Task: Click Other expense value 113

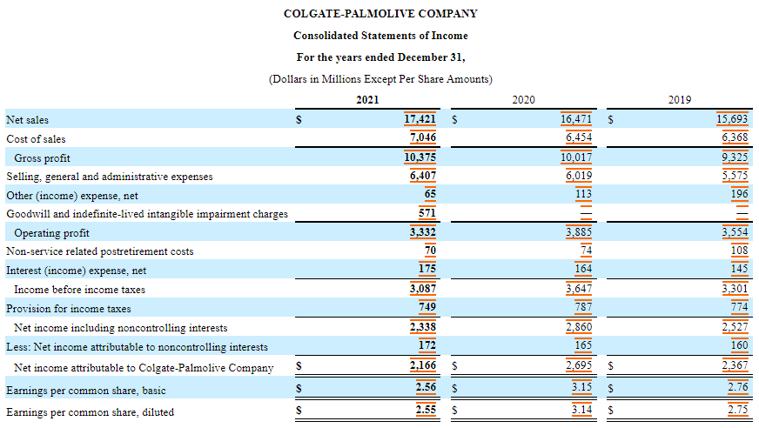Action: pos(583,194)
